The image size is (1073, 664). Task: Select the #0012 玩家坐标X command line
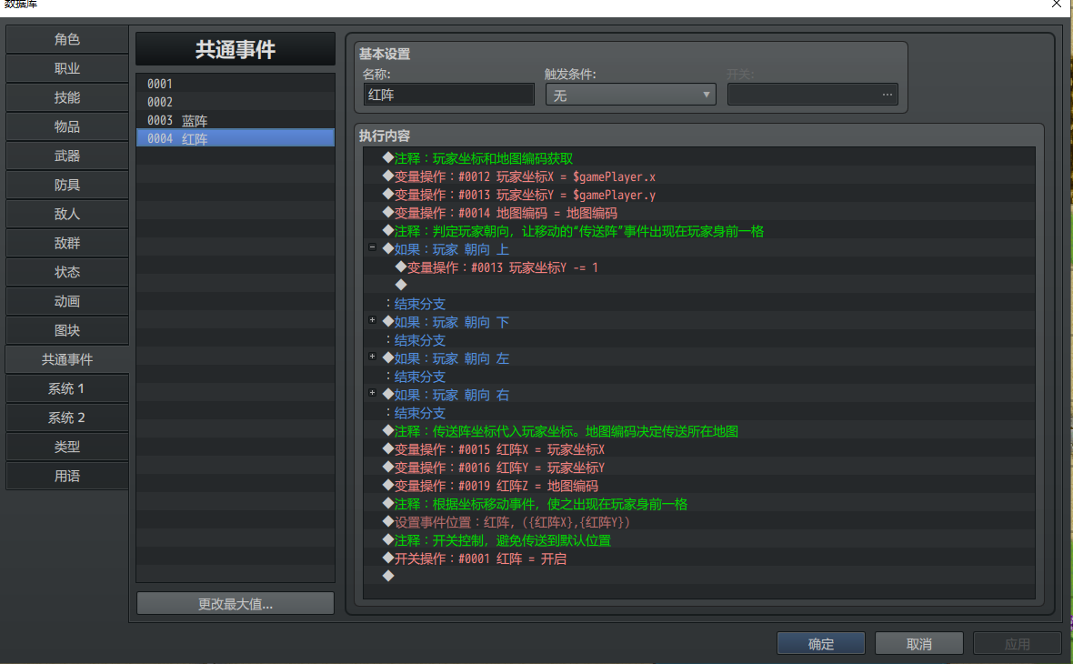point(699,176)
